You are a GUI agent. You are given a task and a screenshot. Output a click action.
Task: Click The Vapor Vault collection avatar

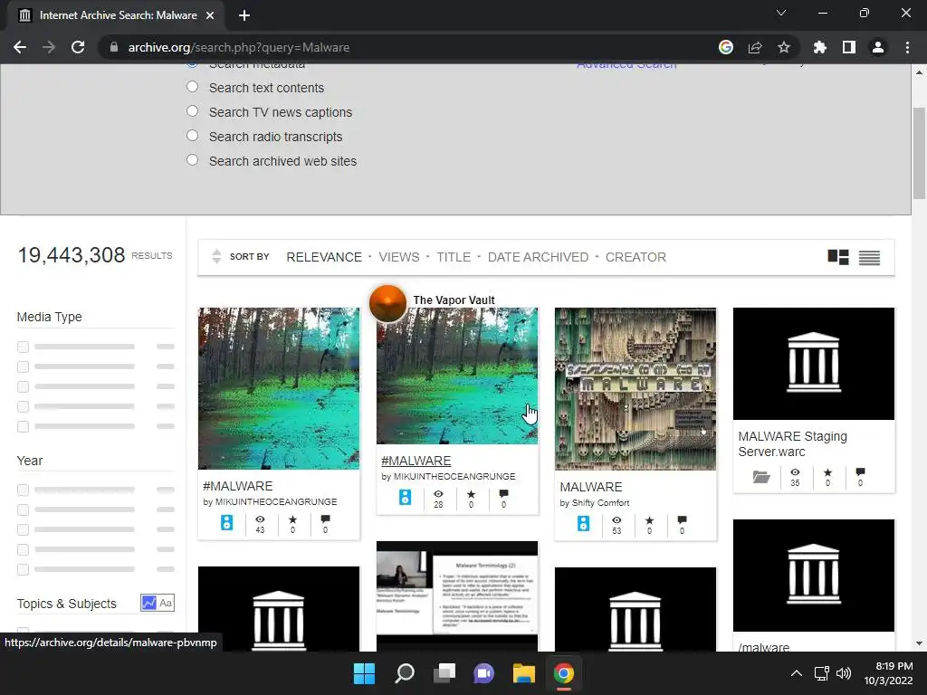click(387, 303)
